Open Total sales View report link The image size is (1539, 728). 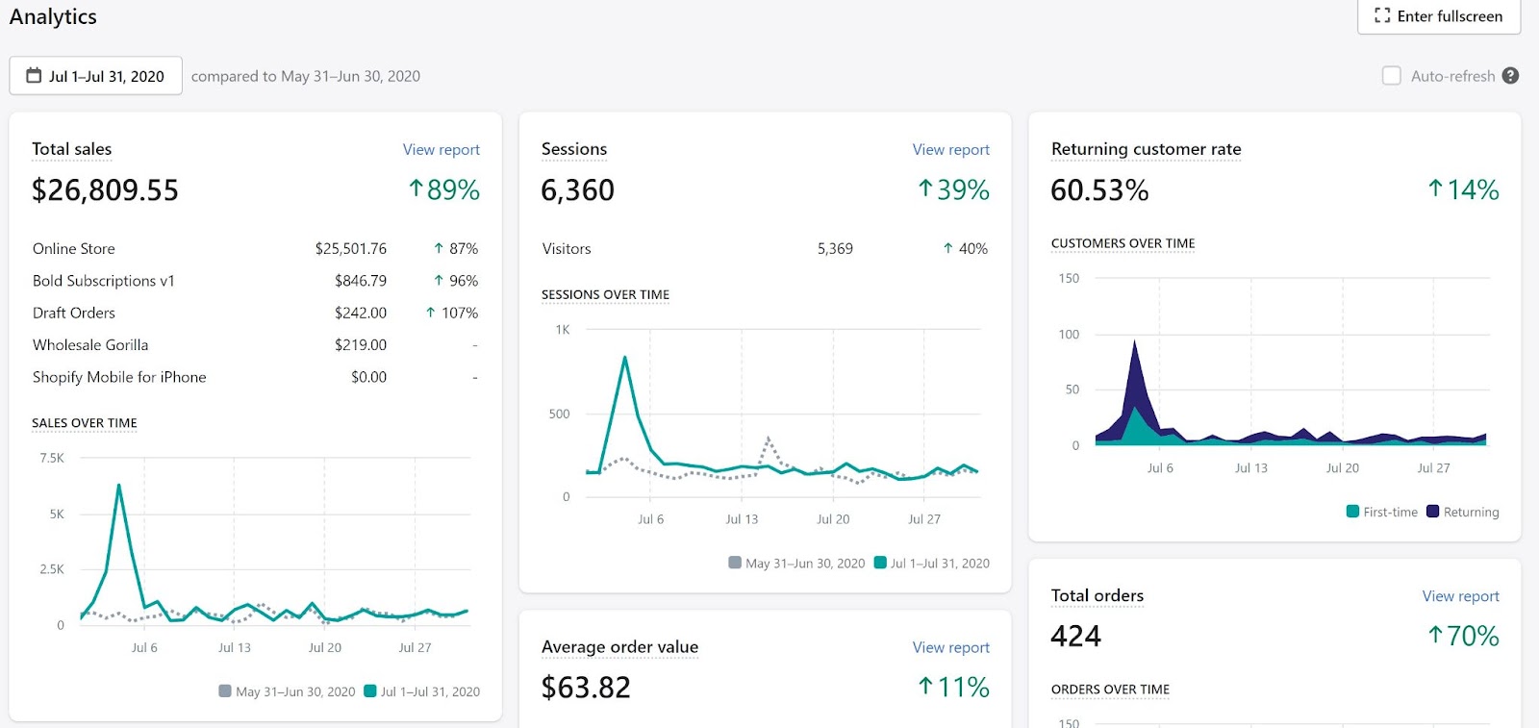coord(442,149)
